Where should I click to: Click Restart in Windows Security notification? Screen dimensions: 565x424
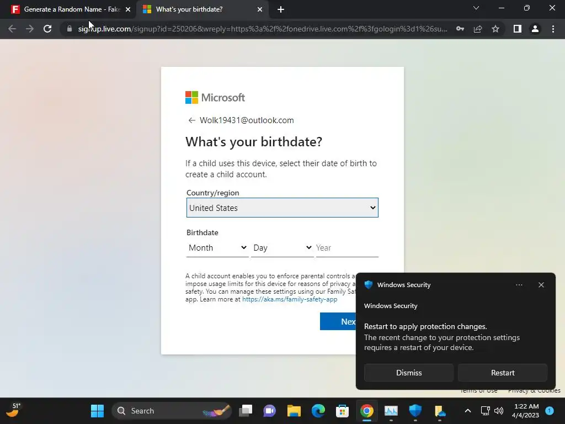(x=502, y=373)
